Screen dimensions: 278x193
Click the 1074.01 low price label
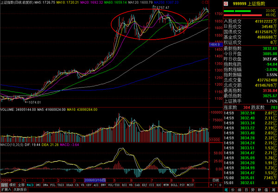[x=35, y=103]
